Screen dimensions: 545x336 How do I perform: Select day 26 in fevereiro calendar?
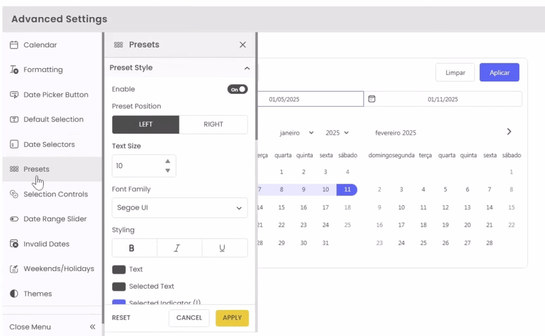pyautogui.click(x=445, y=243)
